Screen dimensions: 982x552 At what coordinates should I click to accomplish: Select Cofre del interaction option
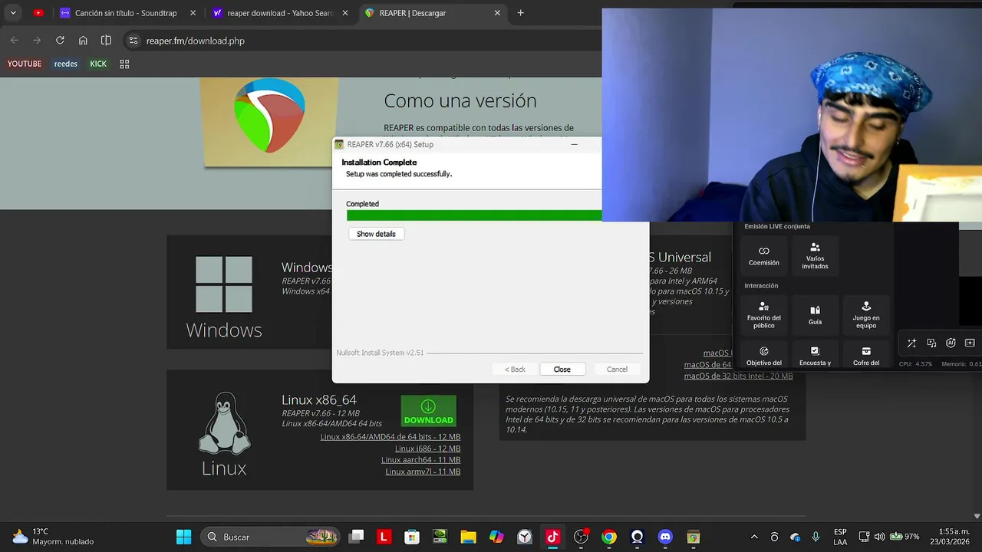coord(866,356)
